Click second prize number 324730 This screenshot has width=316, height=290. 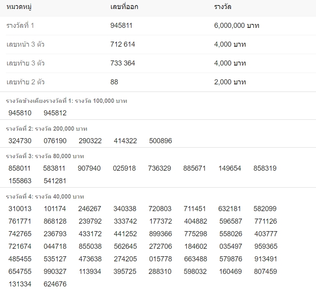click(x=20, y=141)
